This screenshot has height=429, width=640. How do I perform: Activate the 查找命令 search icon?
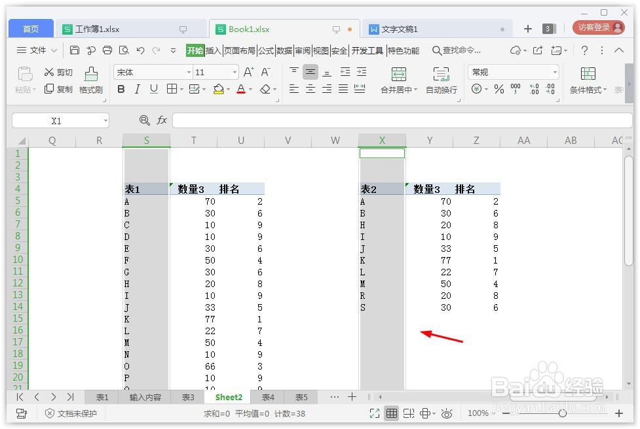[x=436, y=50]
